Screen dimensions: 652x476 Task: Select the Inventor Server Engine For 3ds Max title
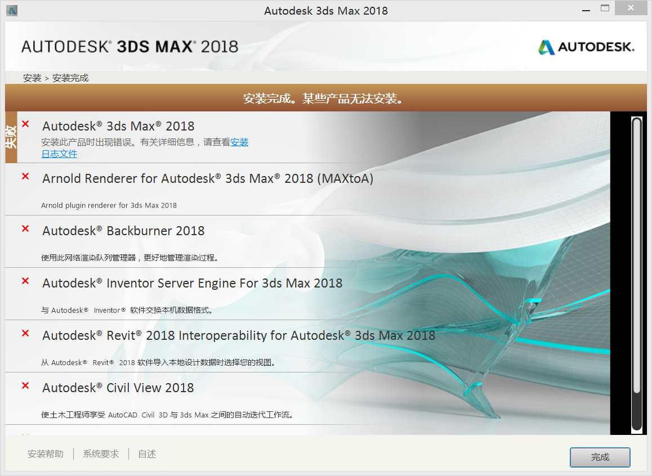192,283
